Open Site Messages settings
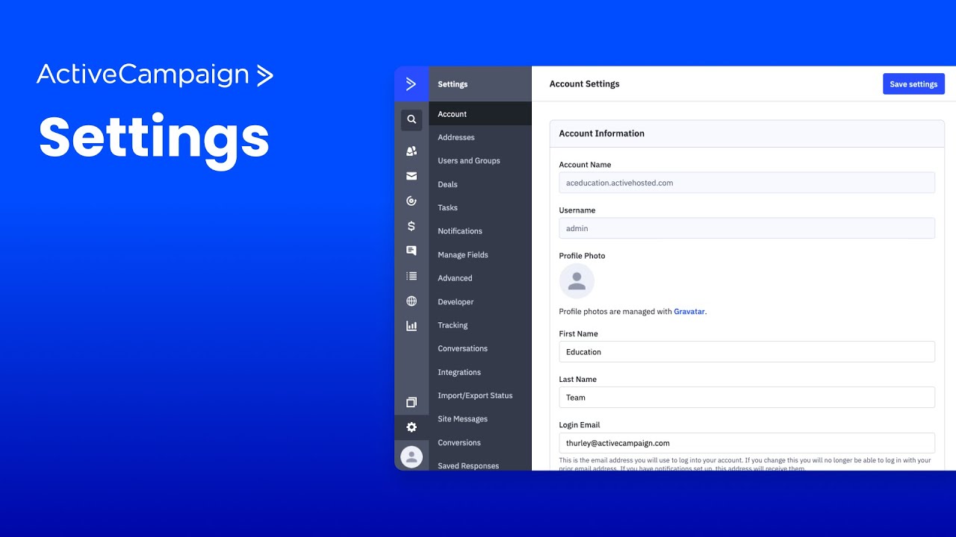This screenshot has height=537, width=956. pyautogui.click(x=480, y=419)
